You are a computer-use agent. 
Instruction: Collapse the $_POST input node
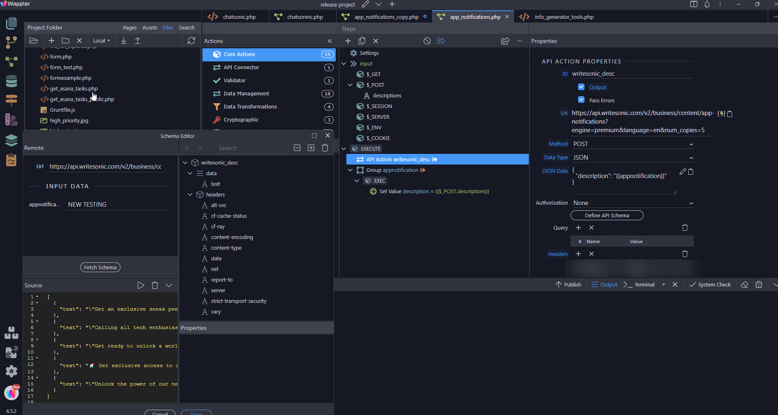pos(350,85)
